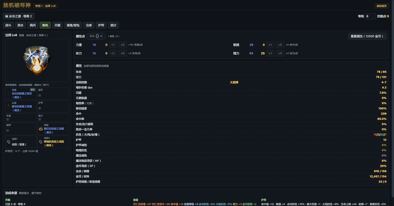Screen dimensions: 394x206
Task: Switch to the 佣兵 tab
Action: [x=33, y=25]
